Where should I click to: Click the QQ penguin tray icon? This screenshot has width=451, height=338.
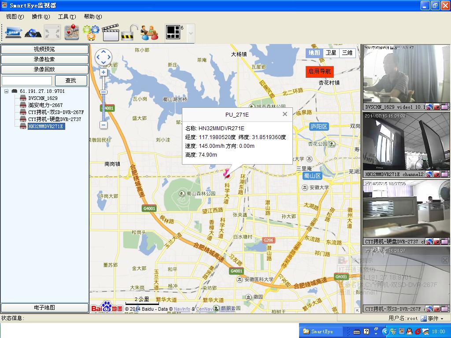click(x=409, y=331)
